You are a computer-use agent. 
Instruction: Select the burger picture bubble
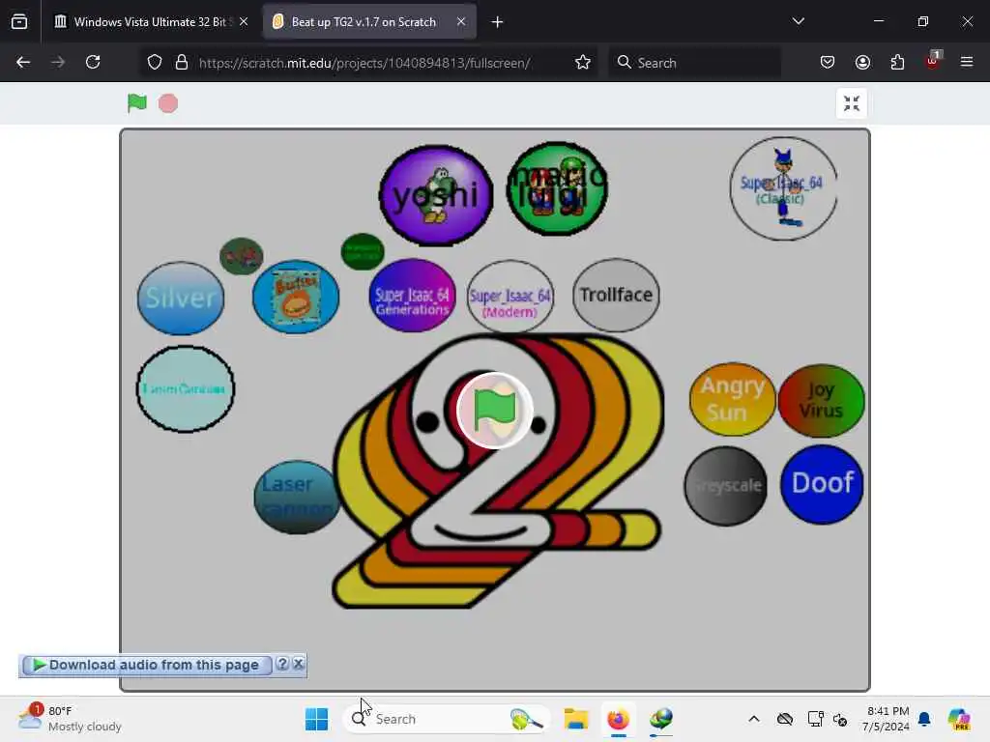[296, 297]
